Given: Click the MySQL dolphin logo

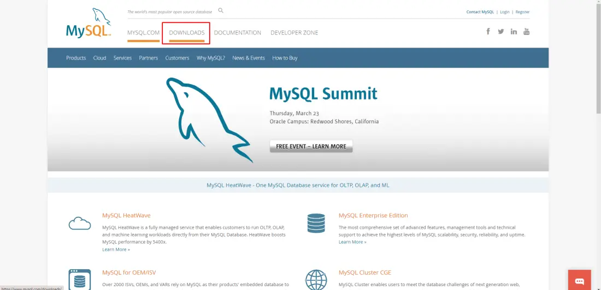Looking at the screenshot, I should [89, 23].
